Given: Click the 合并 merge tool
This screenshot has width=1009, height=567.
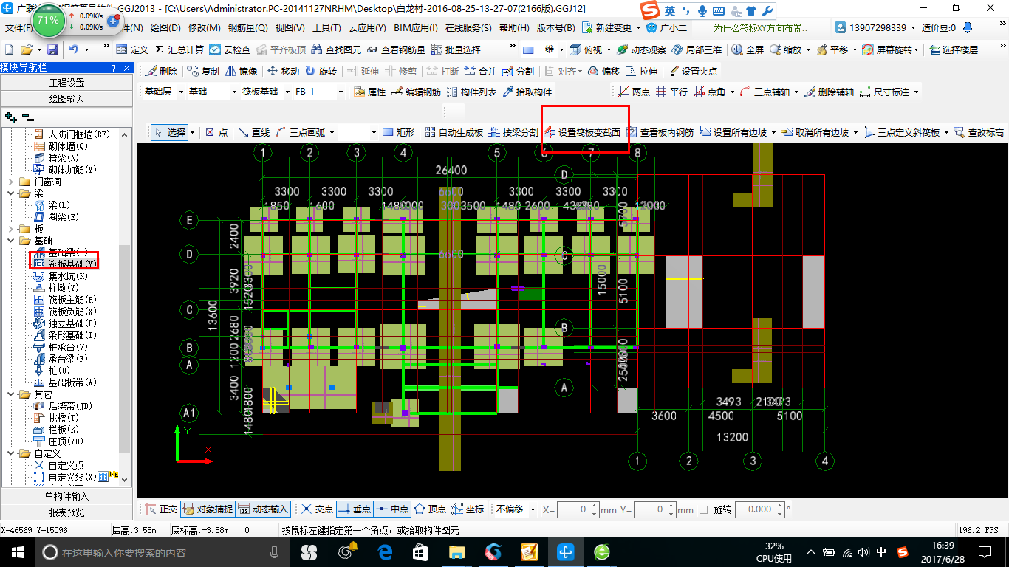Looking at the screenshot, I should click(479, 71).
